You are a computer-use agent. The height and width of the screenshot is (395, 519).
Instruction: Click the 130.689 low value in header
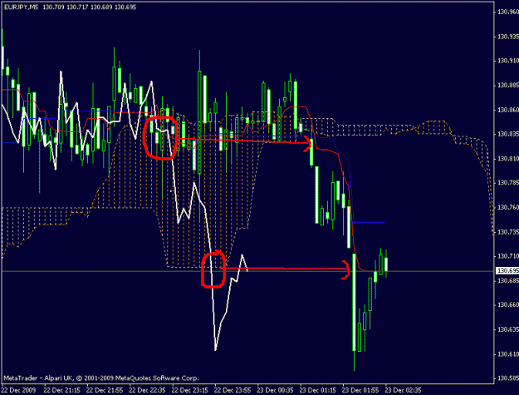point(101,7)
